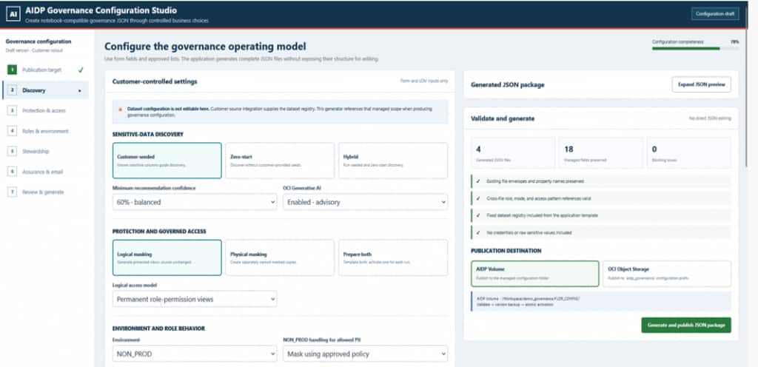Pick AIDP Volume as publication destination
This screenshot has height=367, width=758.
(534, 274)
